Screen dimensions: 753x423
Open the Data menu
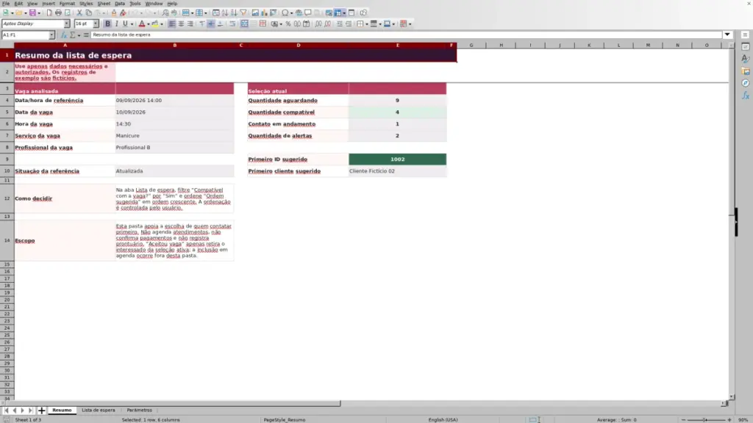(120, 4)
